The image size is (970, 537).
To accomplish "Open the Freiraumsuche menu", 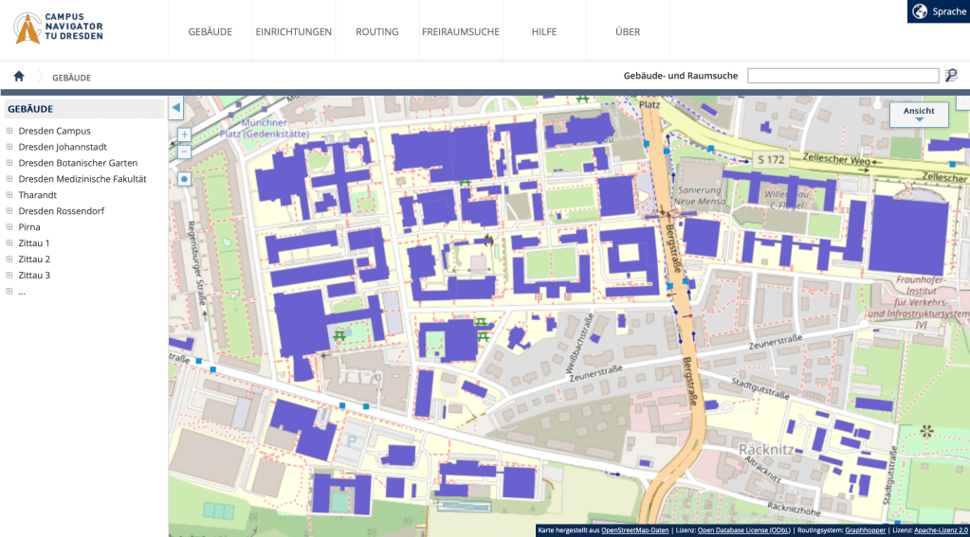I will pyautogui.click(x=460, y=31).
